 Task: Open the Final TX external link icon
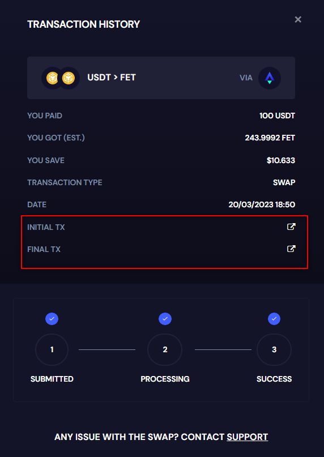pyautogui.click(x=291, y=249)
